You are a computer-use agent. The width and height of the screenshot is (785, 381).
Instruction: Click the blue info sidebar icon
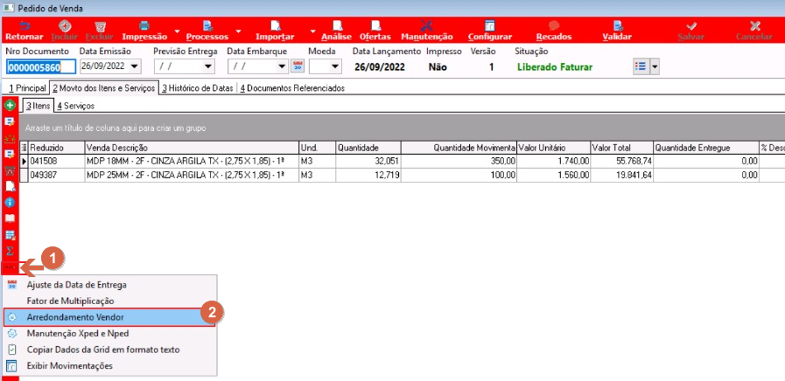pos(10,203)
